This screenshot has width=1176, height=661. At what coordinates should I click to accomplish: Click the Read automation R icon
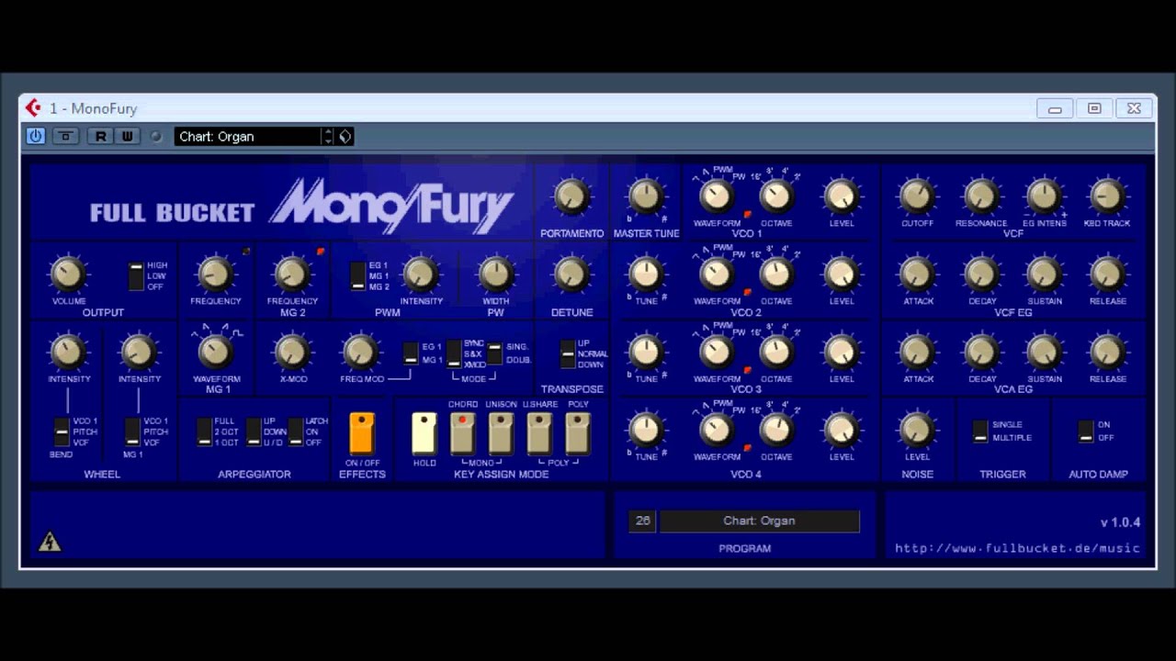tap(100, 136)
